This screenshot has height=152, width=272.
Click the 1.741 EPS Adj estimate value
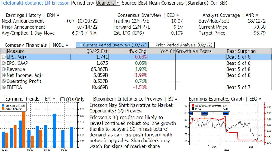(102, 57)
